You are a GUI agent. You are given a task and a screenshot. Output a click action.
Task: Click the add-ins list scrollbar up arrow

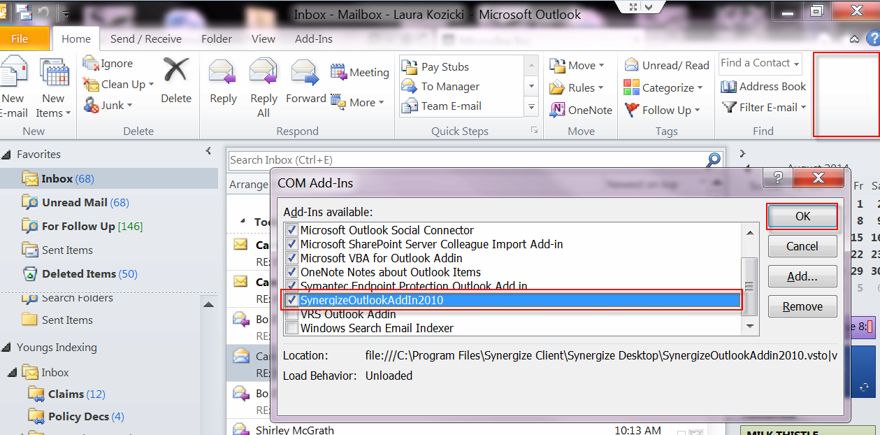749,232
